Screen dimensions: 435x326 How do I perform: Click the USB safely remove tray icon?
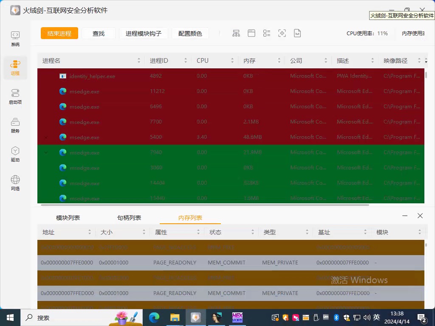click(x=316, y=318)
